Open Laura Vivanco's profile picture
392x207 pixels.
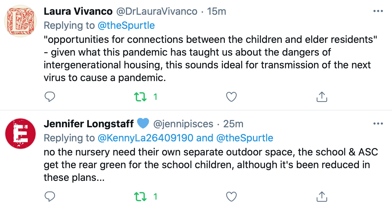click(x=20, y=21)
